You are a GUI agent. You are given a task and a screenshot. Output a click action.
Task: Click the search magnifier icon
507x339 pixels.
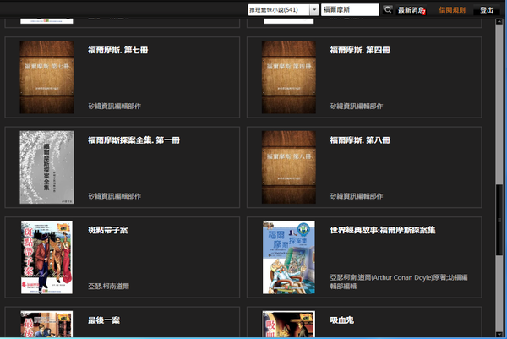pos(388,10)
